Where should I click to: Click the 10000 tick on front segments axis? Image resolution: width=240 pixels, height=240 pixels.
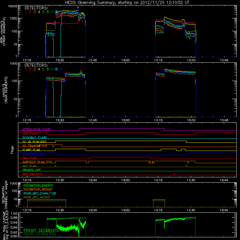tap(13, 6)
